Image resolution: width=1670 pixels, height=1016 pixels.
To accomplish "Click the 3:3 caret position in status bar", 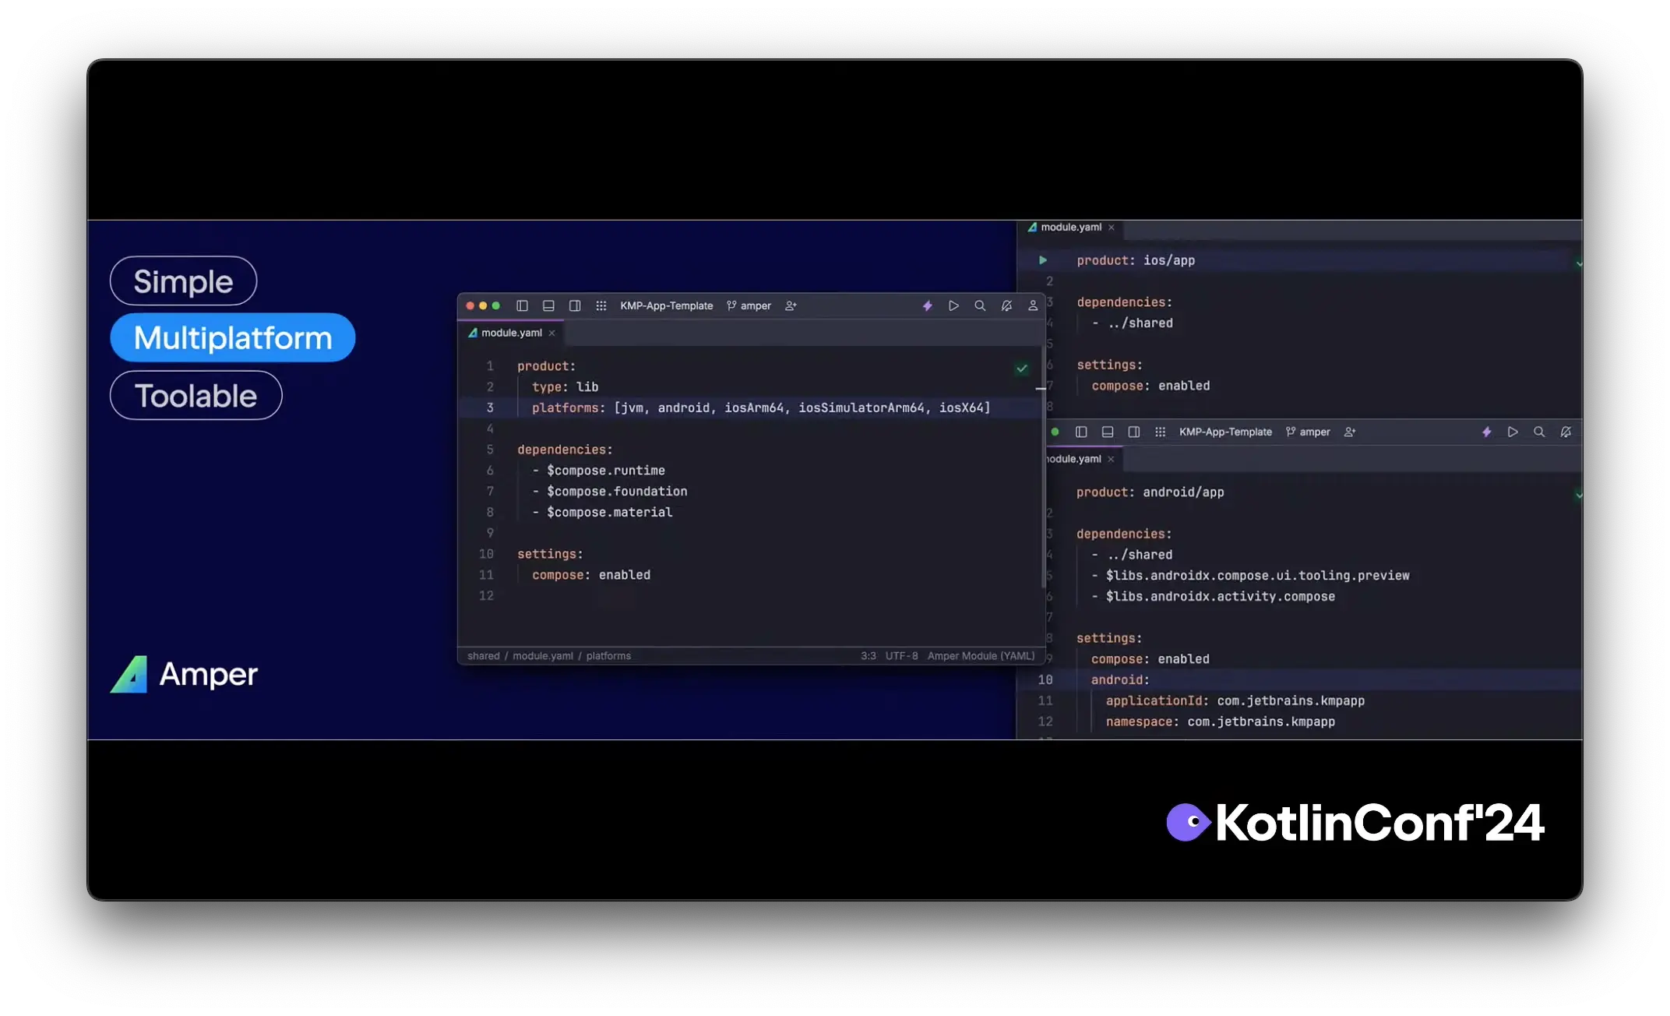I will pos(868,656).
